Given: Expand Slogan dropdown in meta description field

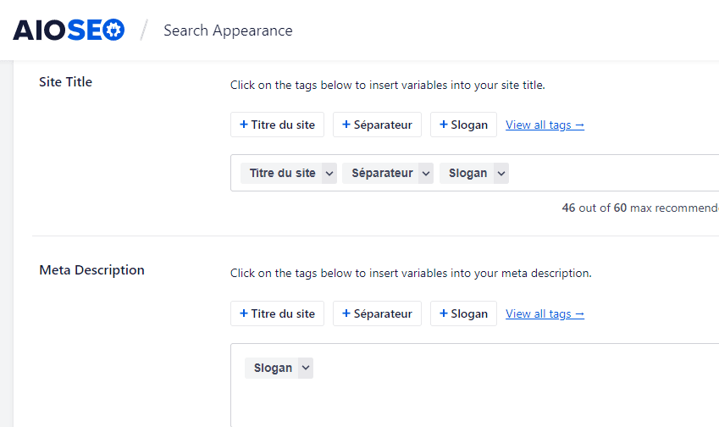Looking at the screenshot, I should click(x=306, y=368).
